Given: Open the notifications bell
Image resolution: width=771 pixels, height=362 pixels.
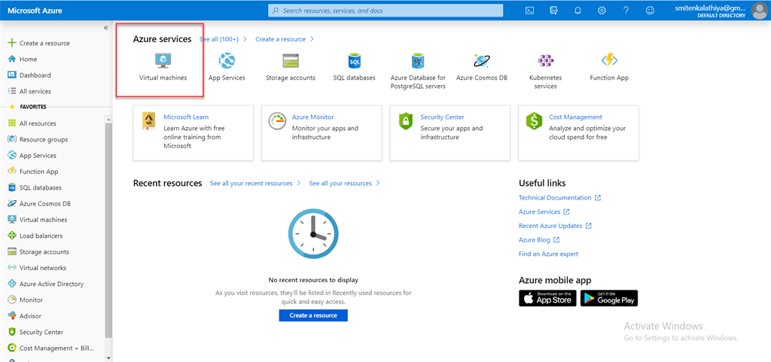Looking at the screenshot, I should coord(577,11).
